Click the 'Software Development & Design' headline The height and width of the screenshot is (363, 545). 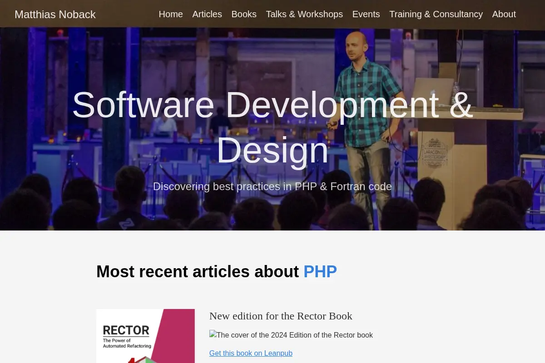pos(272,127)
